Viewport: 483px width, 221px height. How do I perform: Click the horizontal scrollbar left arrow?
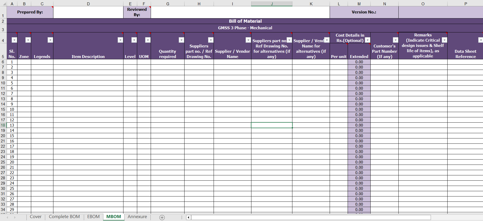click(x=188, y=217)
